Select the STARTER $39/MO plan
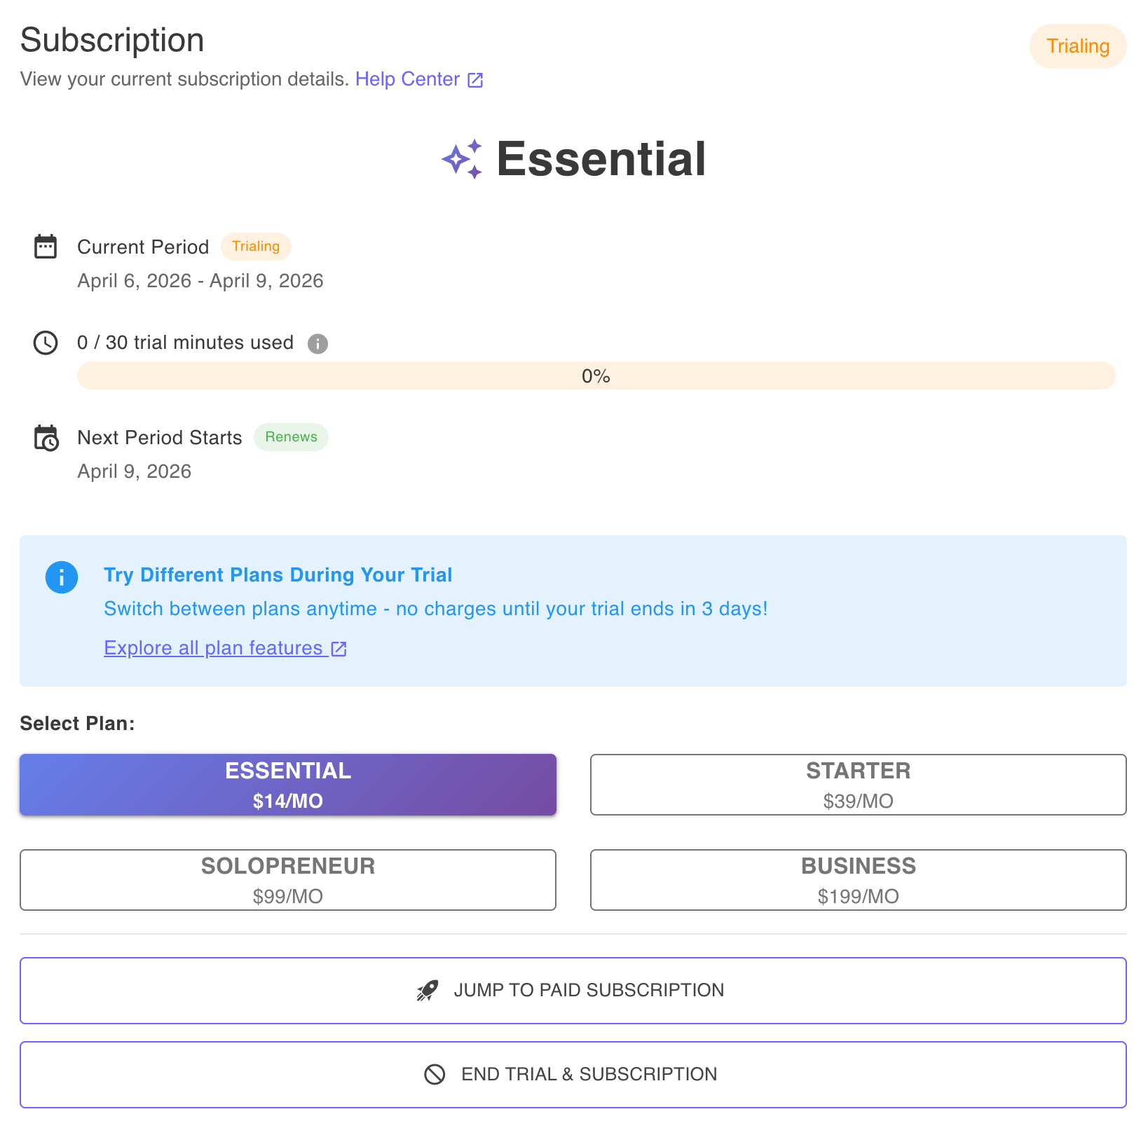The image size is (1148, 1128). pos(858,785)
